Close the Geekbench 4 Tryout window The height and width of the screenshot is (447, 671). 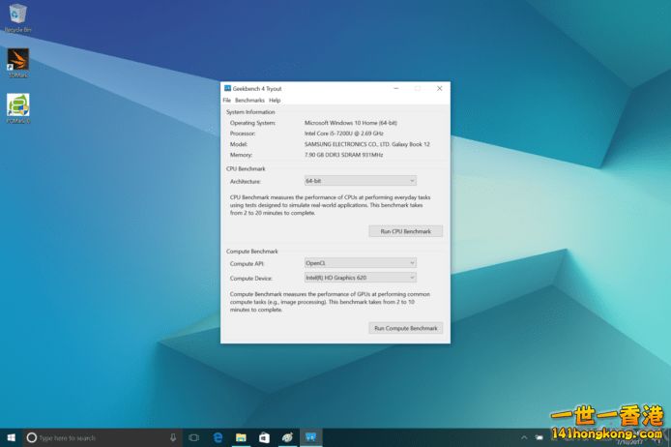[440, 88]
